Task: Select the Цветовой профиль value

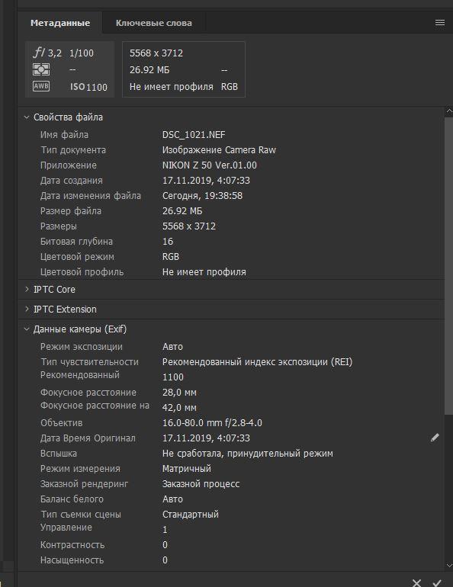Action: 204,272
